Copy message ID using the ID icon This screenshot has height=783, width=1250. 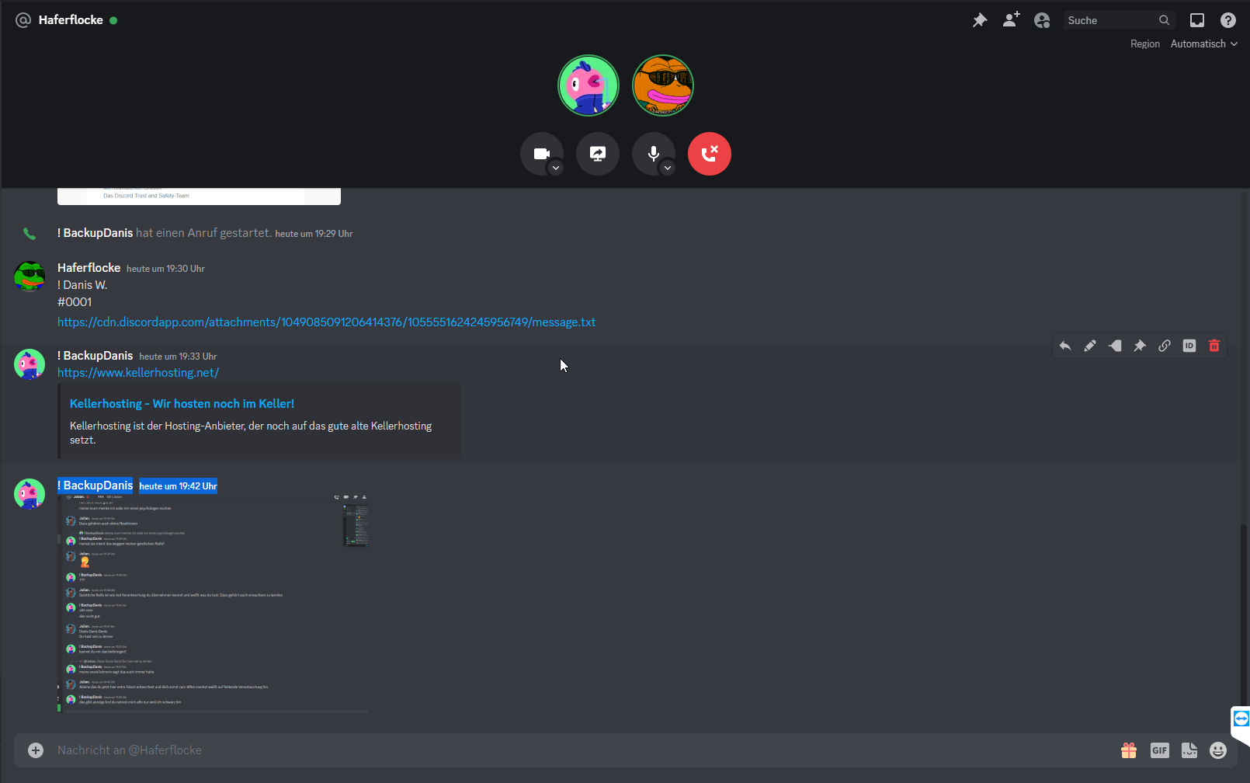tap(1189, 346)
